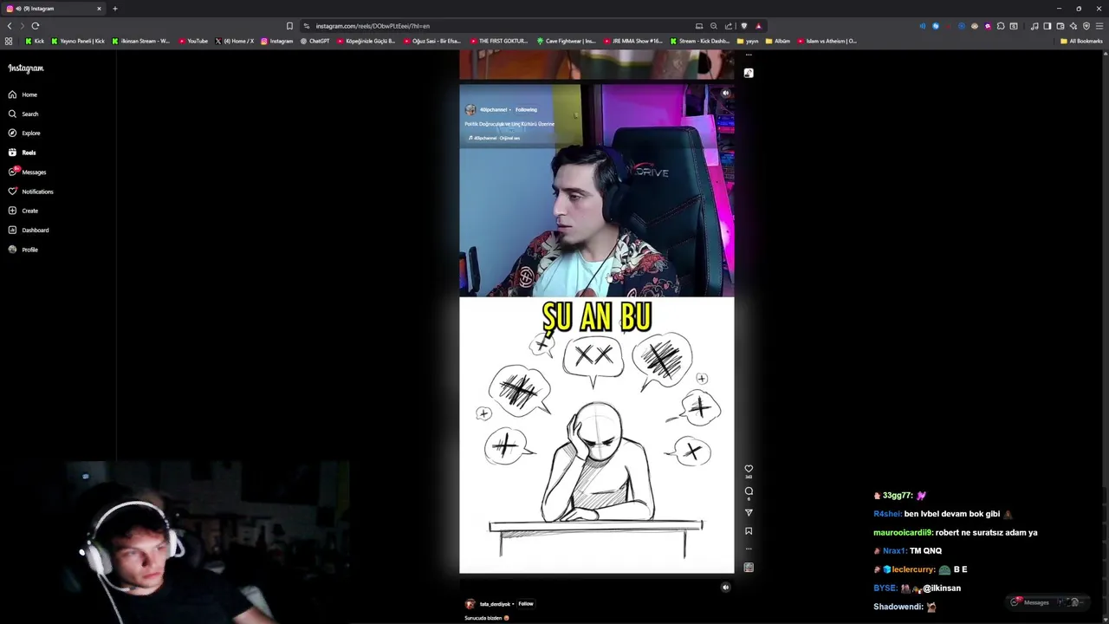Go back in browser history
The width and height of the screenshot is (1109, 624).
(10, 26)
